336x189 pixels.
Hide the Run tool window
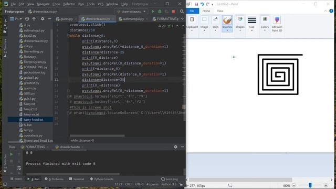tap(182, 147)
